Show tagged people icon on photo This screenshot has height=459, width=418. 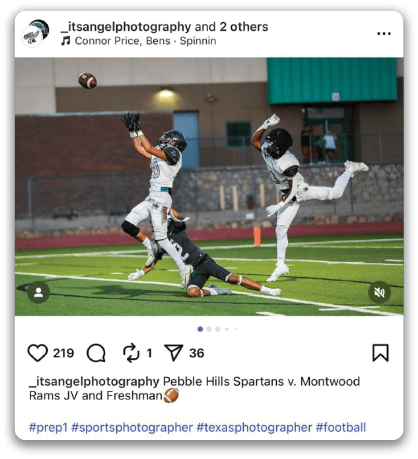pos(38,292)
